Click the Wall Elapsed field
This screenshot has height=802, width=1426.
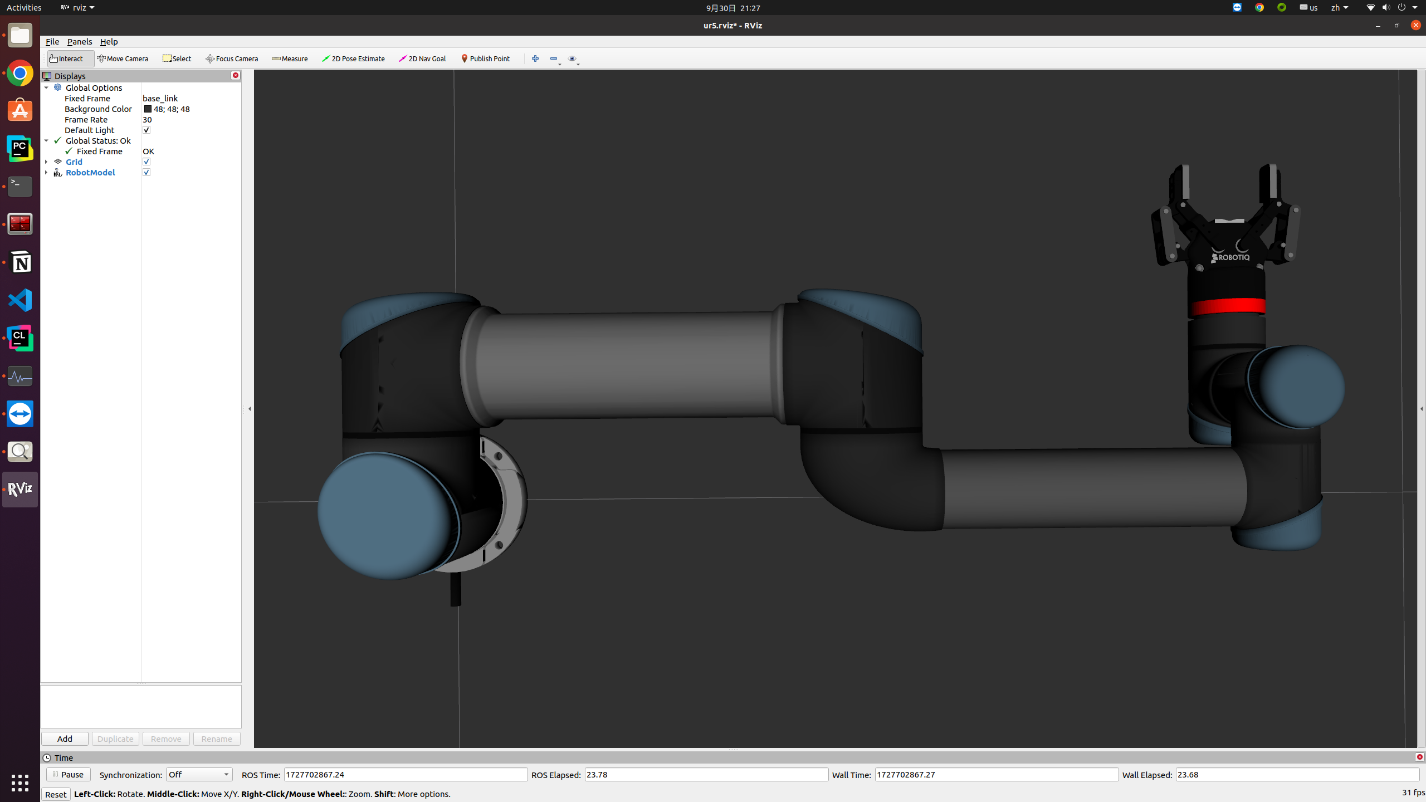click(1297, 774)
